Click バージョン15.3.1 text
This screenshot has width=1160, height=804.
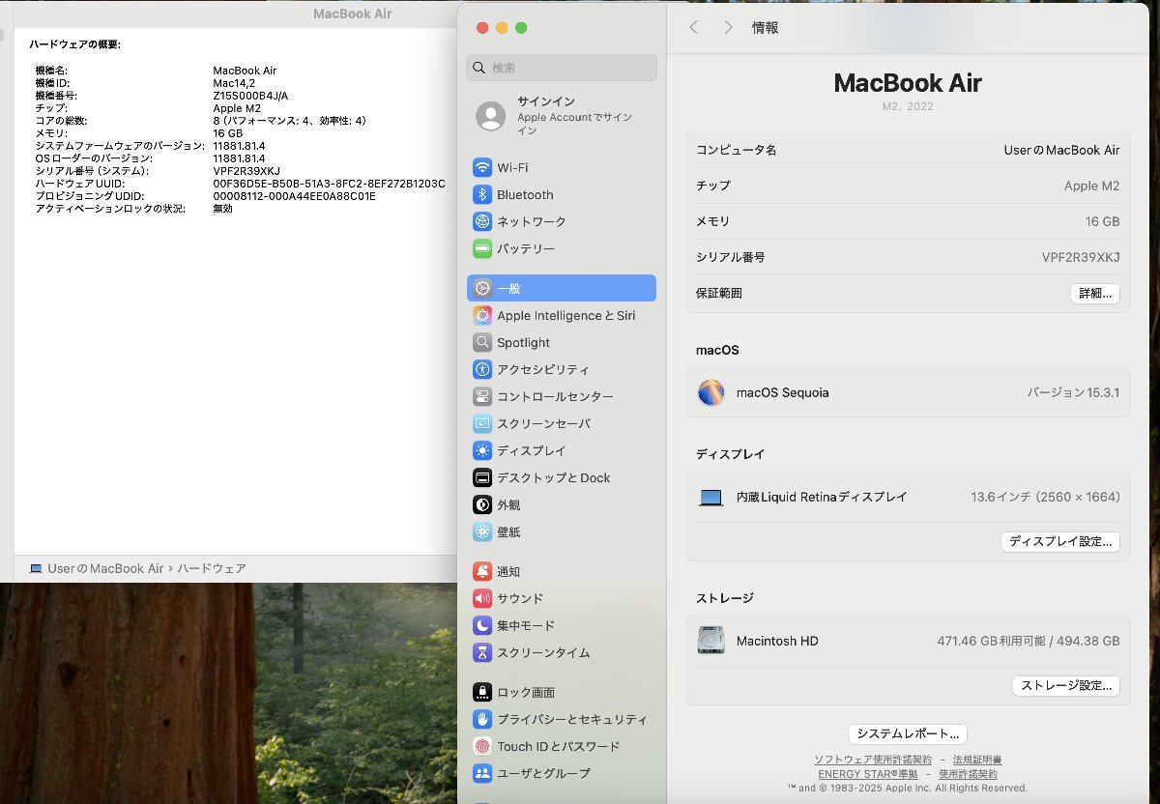tap(1073, 392)
